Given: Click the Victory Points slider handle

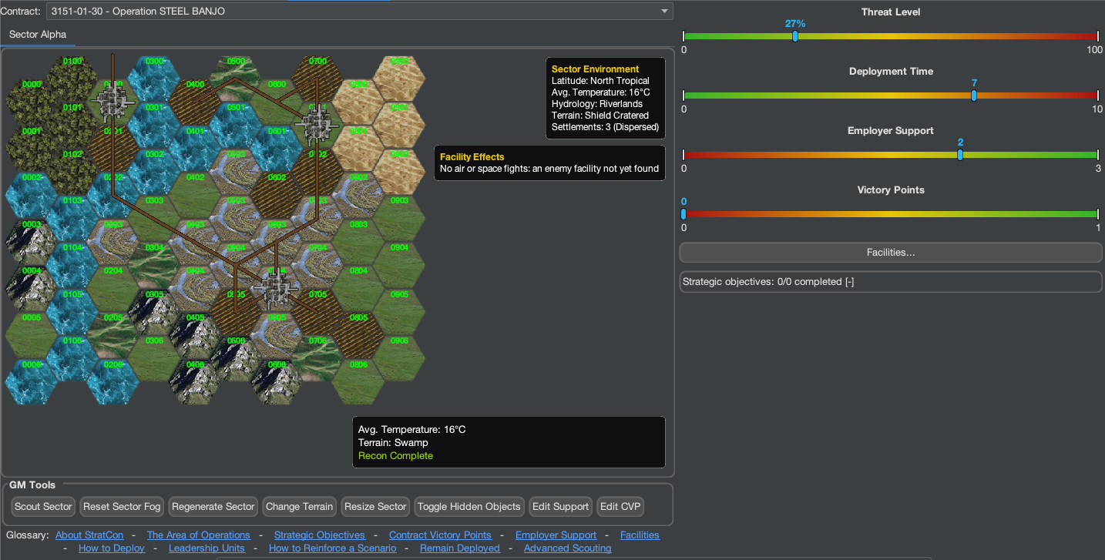Looking at the screenshot, I should pos(683,213).
